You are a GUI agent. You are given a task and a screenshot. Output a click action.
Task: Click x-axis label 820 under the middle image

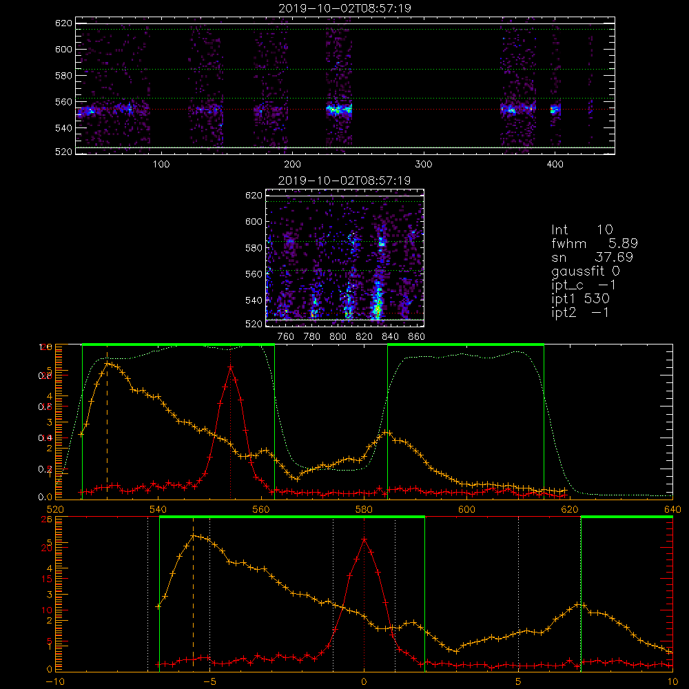pos(364,337)
